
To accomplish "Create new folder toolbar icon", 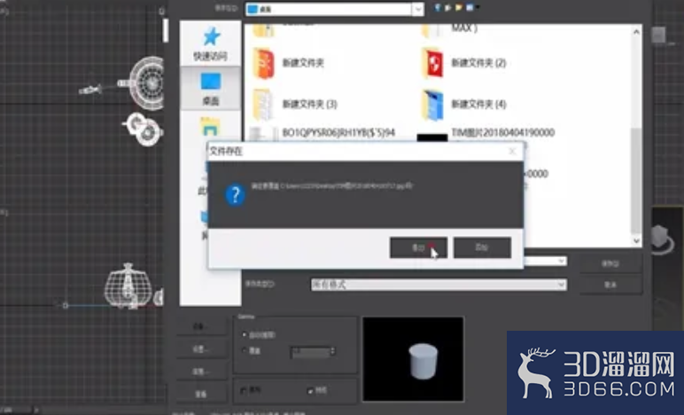I will point(459,7).
